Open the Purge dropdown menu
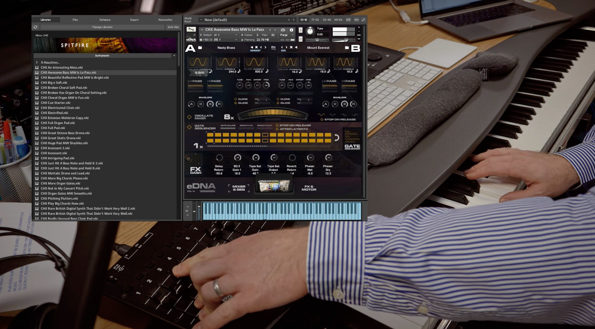The image size is (595, 329). coord(285,35)
